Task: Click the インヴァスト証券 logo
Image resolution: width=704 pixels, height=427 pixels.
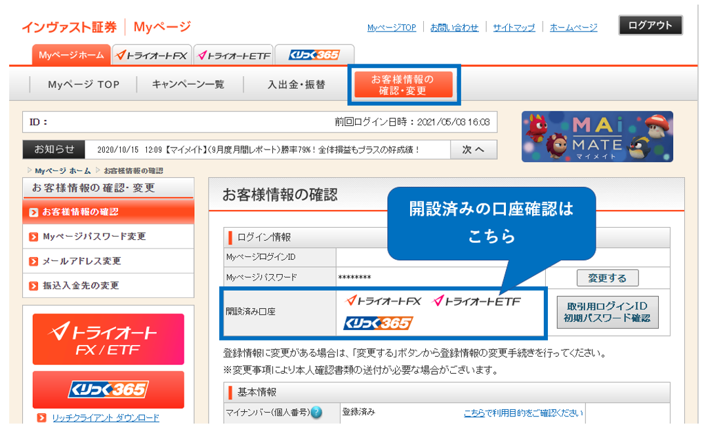Action: click(70, 27)
